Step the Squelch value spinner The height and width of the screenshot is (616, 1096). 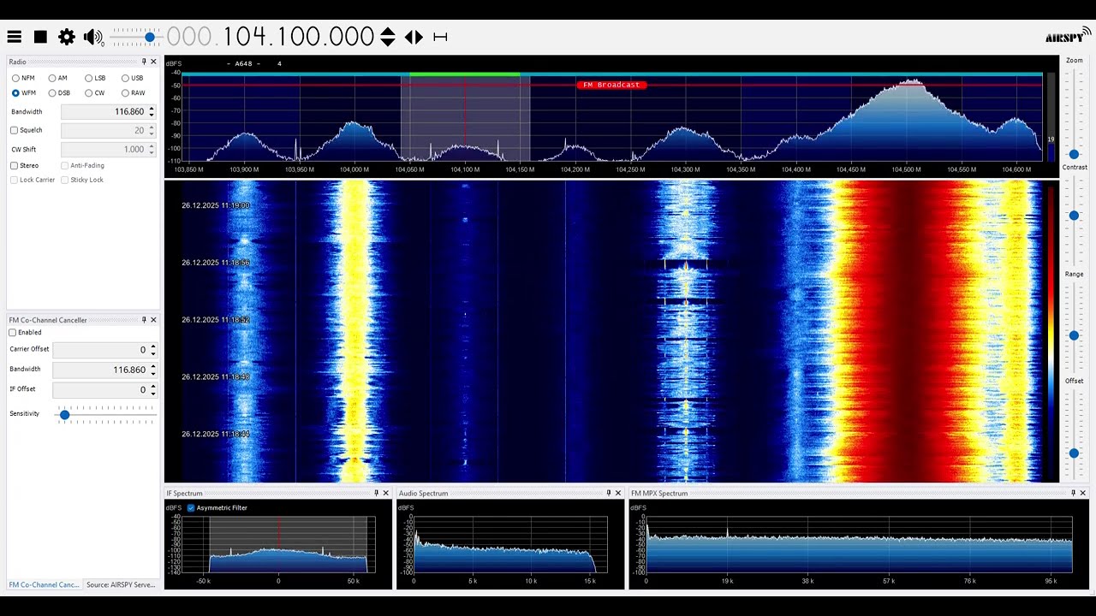pyautogui.click(x=152, y=130)
